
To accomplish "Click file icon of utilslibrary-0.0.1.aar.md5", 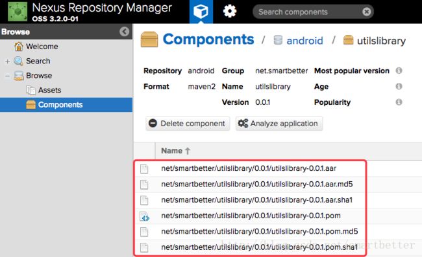I will coord(144,184).
